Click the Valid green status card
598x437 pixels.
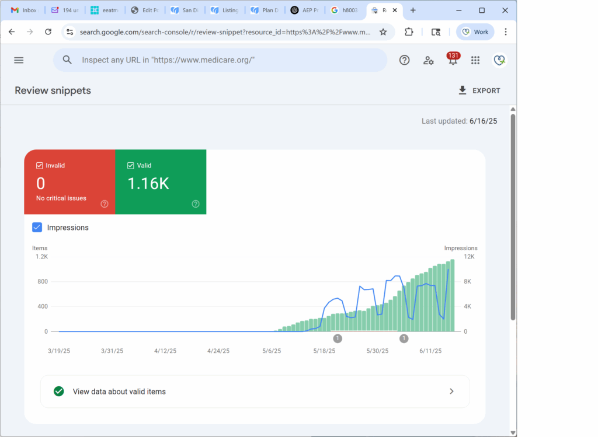161,181
